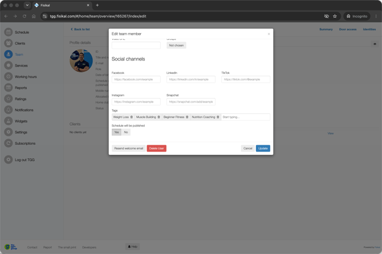Click the red Delete User button
This screenshot has width=382, height=254.
(x=156, y=149)
